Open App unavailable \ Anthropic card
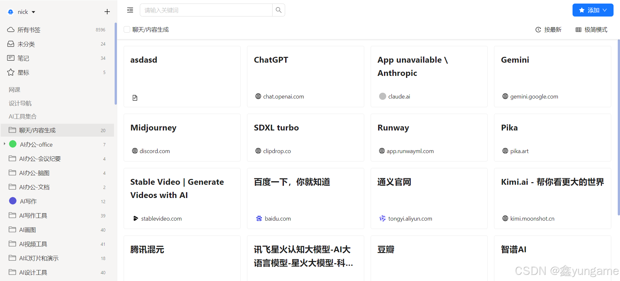620x281 pixels. tap(429, 77)
